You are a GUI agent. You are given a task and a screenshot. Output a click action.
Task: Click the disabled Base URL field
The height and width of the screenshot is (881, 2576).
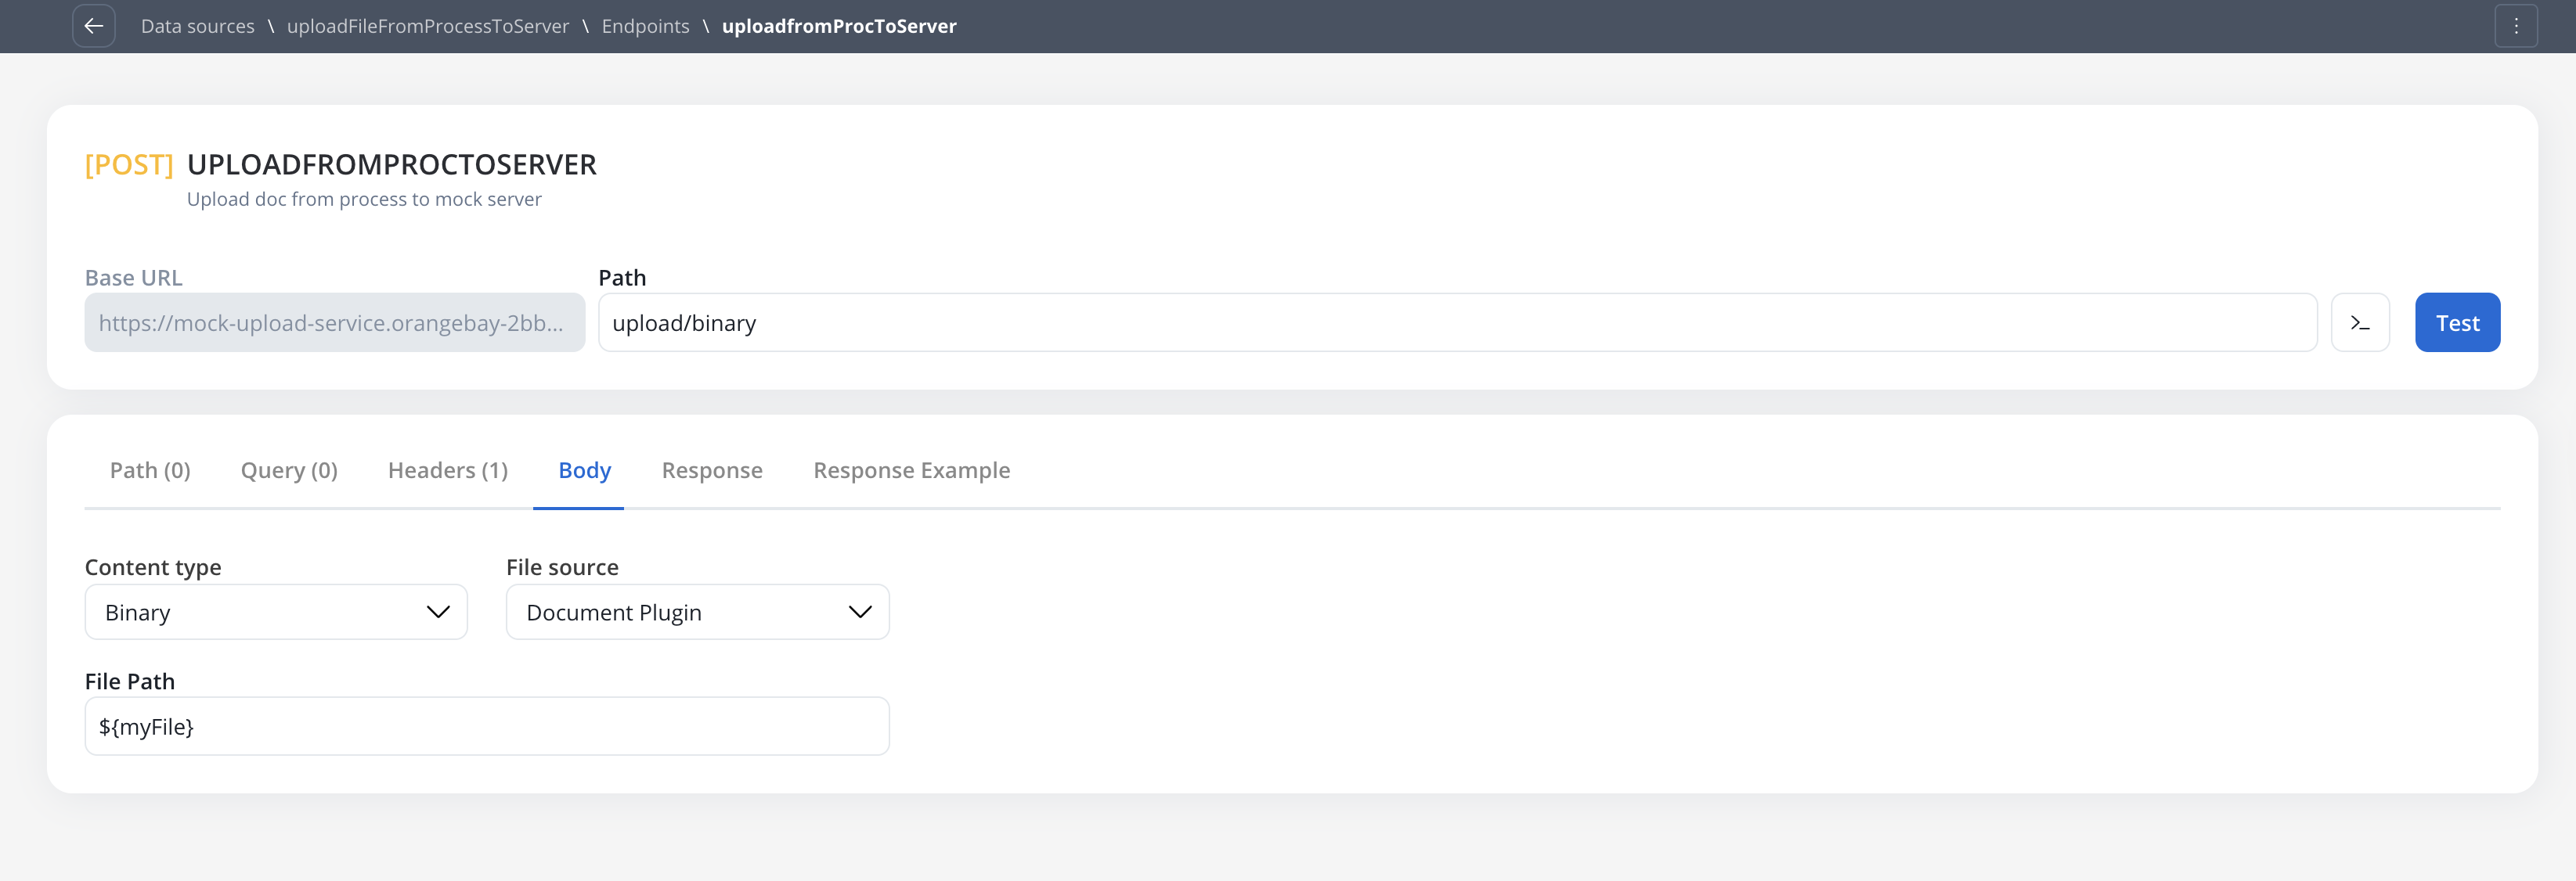click(334, 322)
